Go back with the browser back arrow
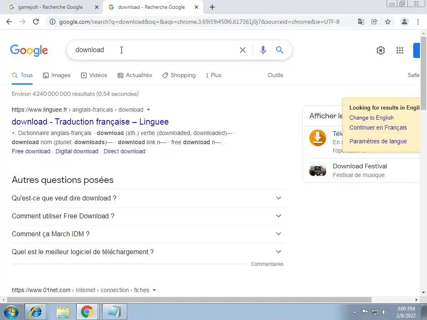The width and height of the screenshot is (427, 320). coord(9,22)
